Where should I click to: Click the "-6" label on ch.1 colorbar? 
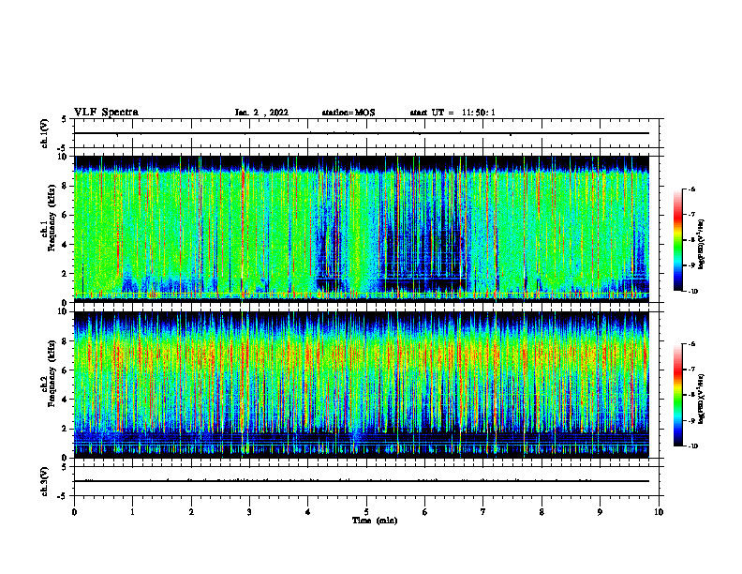point(691,189)
